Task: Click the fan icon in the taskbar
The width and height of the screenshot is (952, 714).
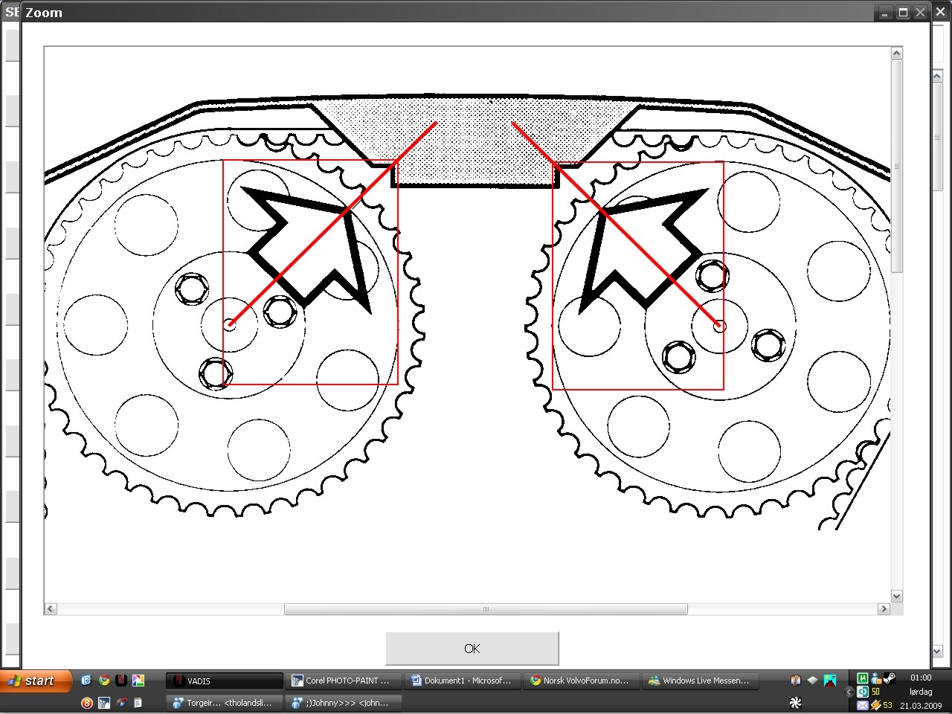Action: (x=795, y=703)
